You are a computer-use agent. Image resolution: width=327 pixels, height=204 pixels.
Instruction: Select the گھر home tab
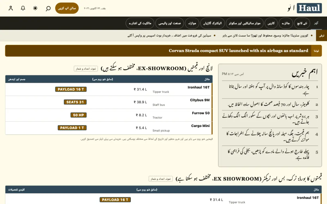(x=316, y=23)
